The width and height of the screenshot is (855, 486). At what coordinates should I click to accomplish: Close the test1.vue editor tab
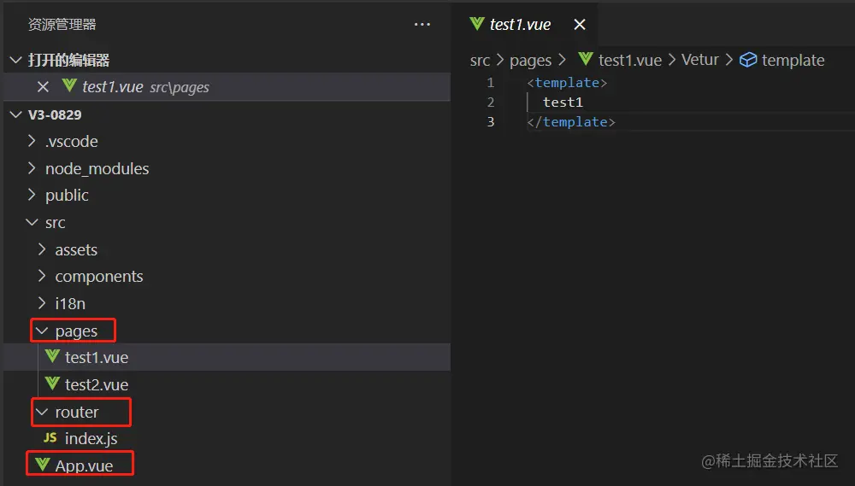tap(580, 25)
